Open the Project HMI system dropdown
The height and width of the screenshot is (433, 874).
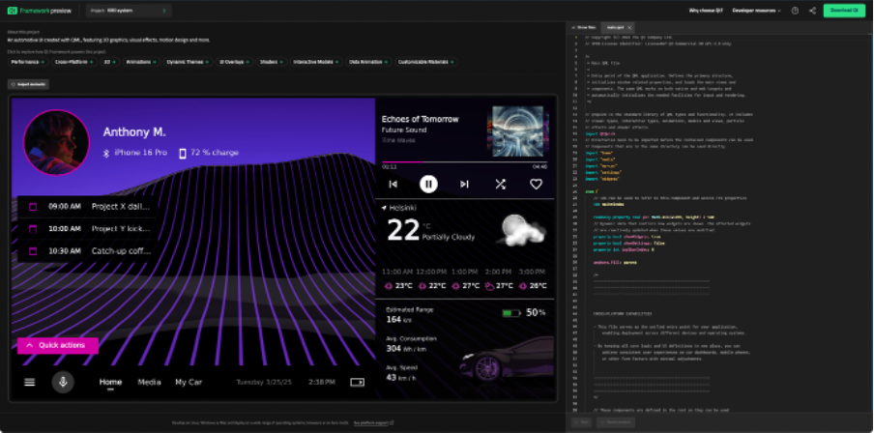pyautogui.click(x=130, y=11)
